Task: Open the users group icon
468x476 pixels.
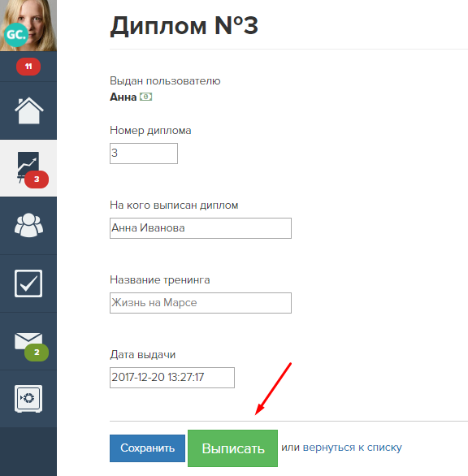Action: [x=29, y=225]
